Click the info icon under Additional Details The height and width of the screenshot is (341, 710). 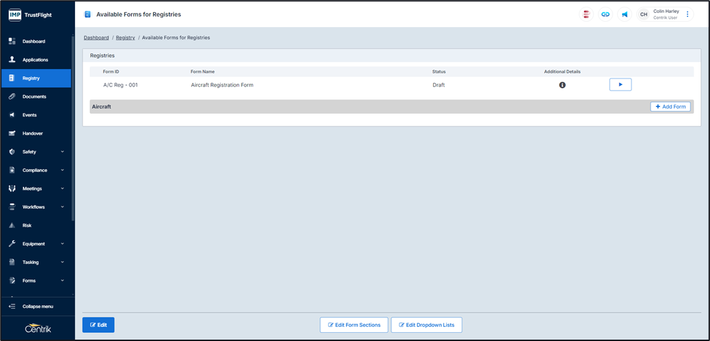click(562, 85)
